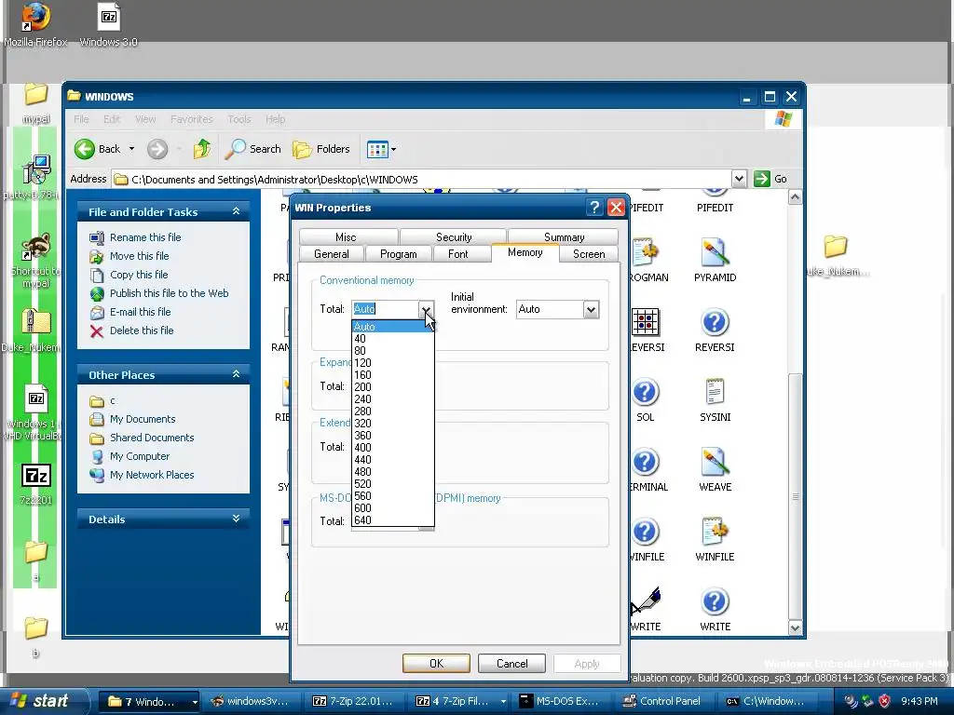The width and height of the screenshot is (954, 715).
Task: Open the Tools menu
Action: [239, 119]
